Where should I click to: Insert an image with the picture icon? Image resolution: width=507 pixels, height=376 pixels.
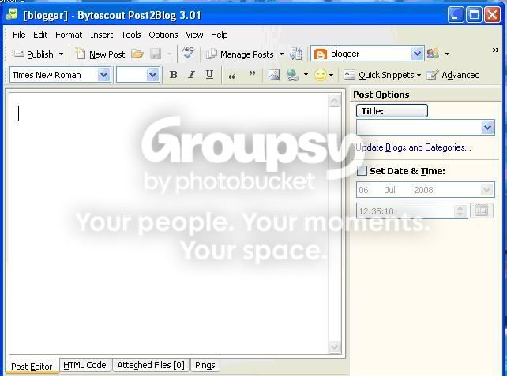[274, 75]
